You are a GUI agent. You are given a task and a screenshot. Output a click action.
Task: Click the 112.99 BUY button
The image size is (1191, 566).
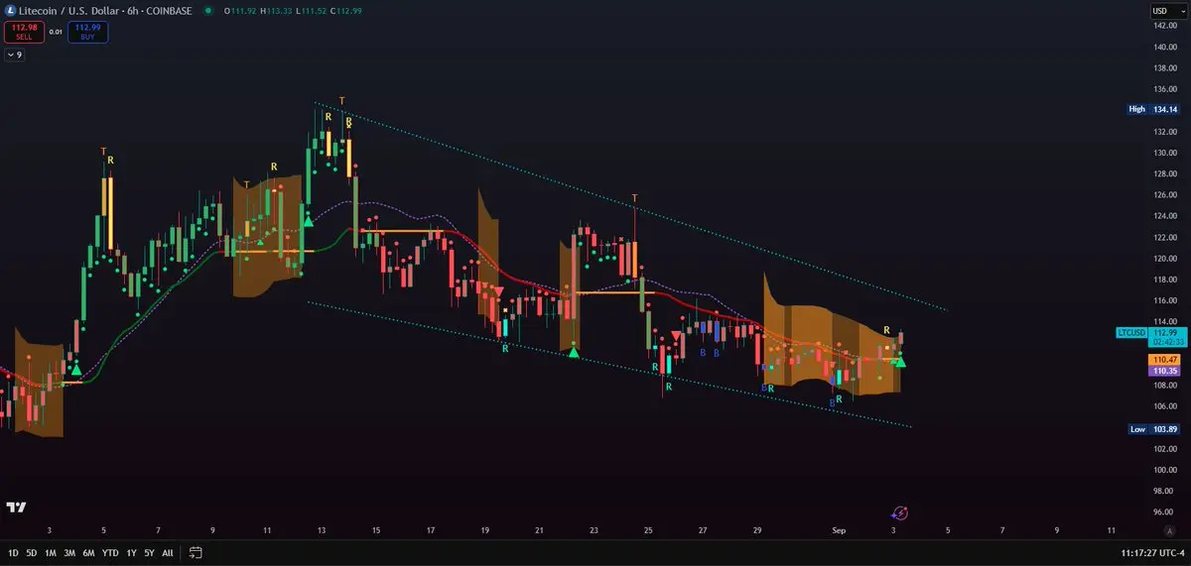(x=88, y=32)
